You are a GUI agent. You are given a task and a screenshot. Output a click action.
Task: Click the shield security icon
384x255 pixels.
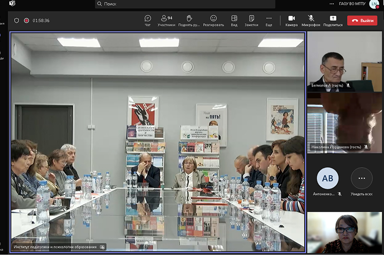pos(17,21)
